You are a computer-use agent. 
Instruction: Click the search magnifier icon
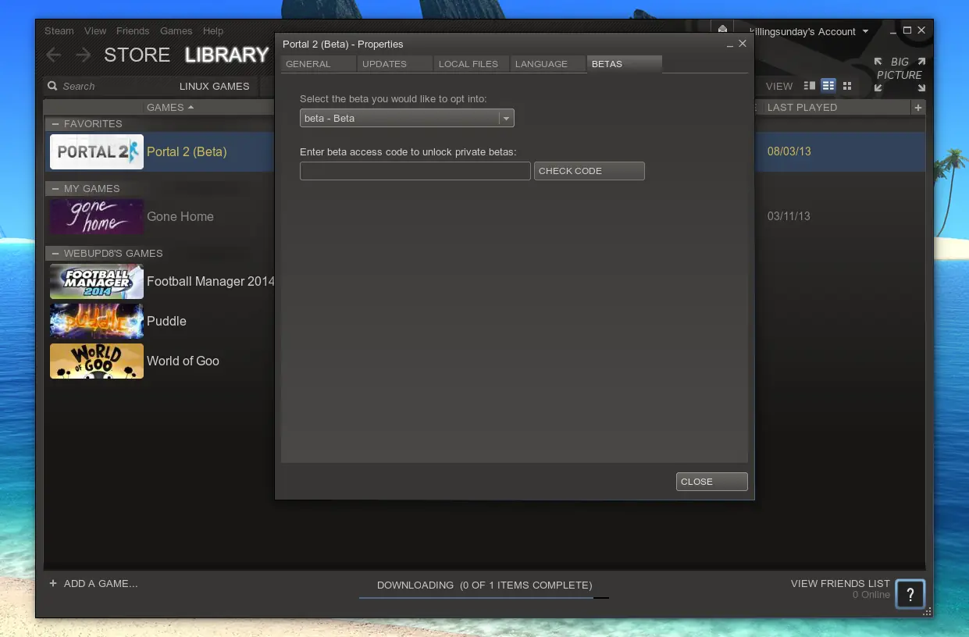click(52, 87)
